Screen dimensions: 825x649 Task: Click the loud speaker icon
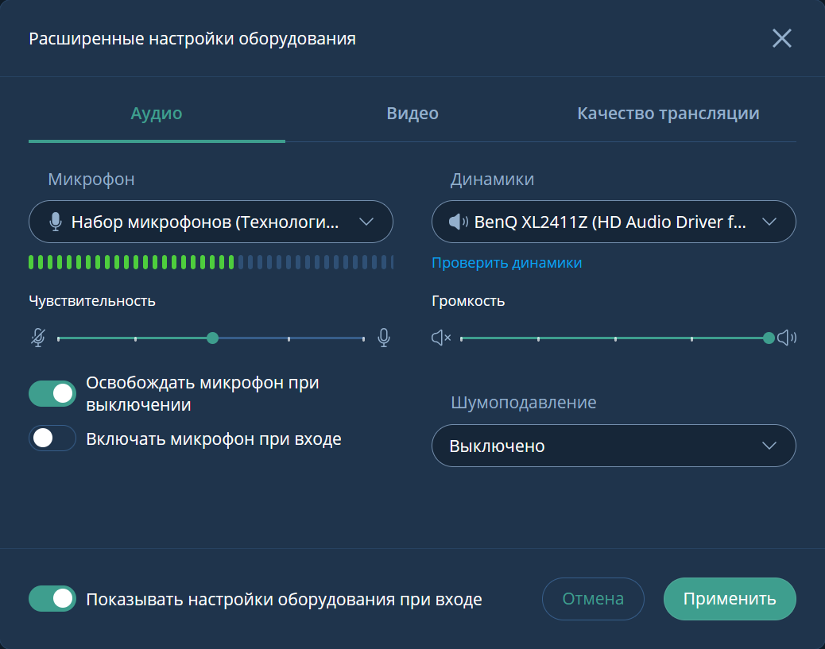[x=787, y=338]
